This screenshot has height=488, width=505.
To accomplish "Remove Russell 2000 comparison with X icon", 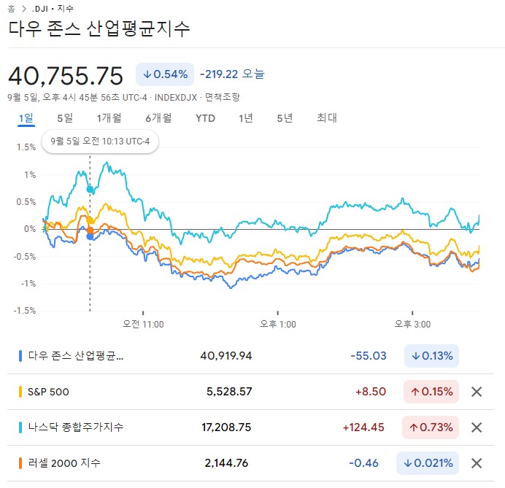I will tap(477, 462).
